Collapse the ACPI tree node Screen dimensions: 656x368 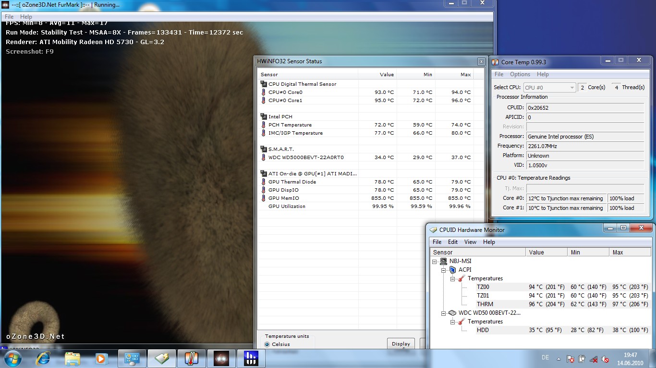444,270
